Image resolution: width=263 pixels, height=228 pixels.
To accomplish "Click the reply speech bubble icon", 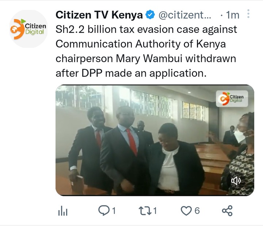I will coord(104,210).
